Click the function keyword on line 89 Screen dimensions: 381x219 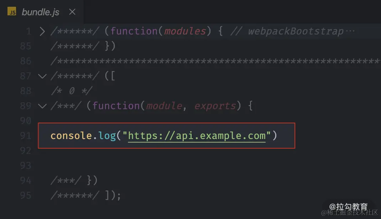(116, 106)
